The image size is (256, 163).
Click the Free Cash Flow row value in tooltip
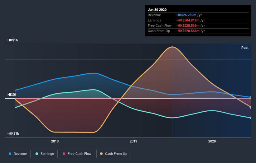click(x=188, y=26)
